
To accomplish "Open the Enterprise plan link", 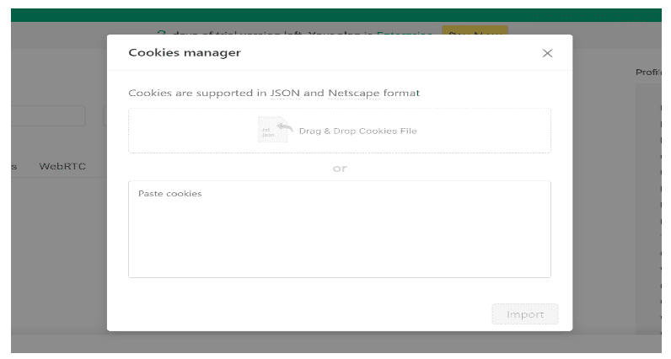I will [x=405, y=32].
